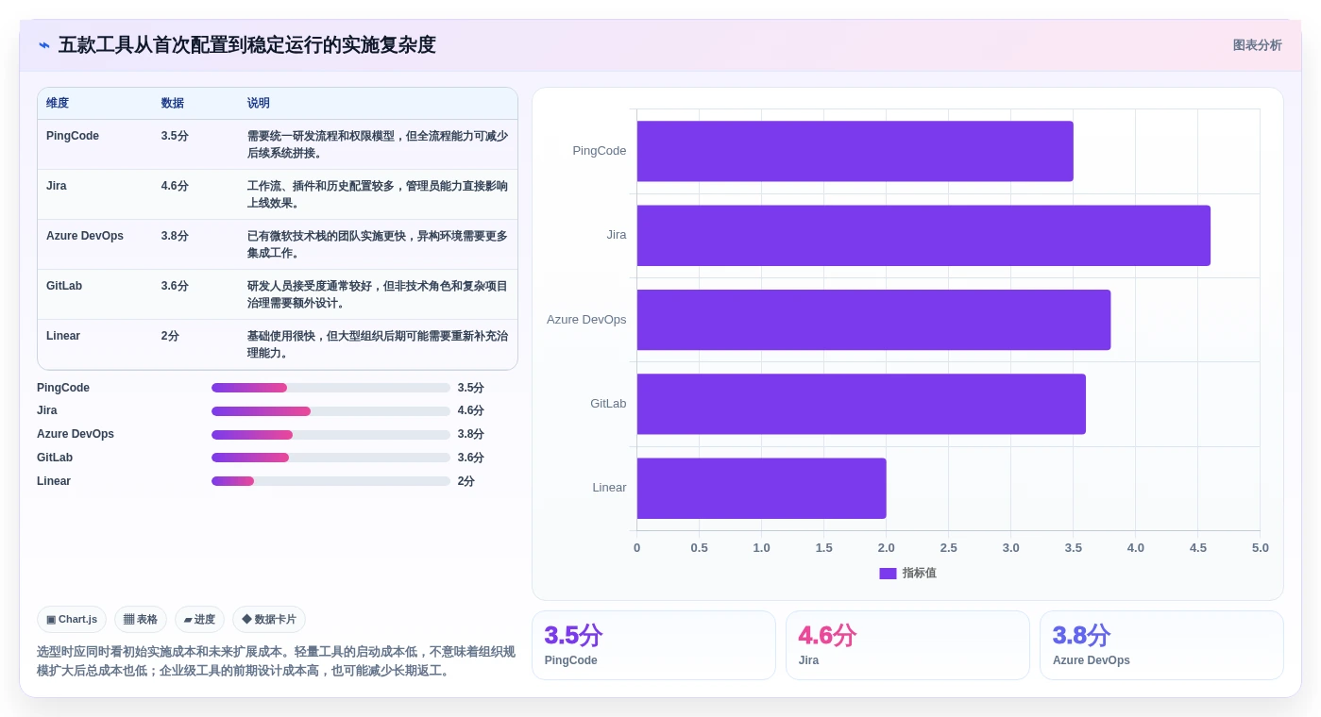1321x717 pixels.
Task: Select the 进度 tag chip
Action: click(x=199, y=620)
